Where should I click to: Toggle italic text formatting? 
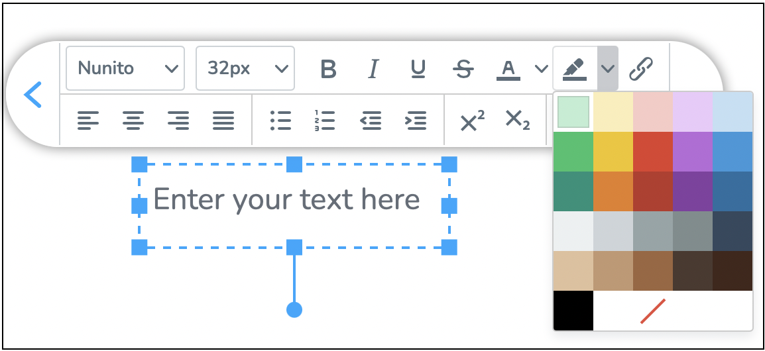point(373,68)
